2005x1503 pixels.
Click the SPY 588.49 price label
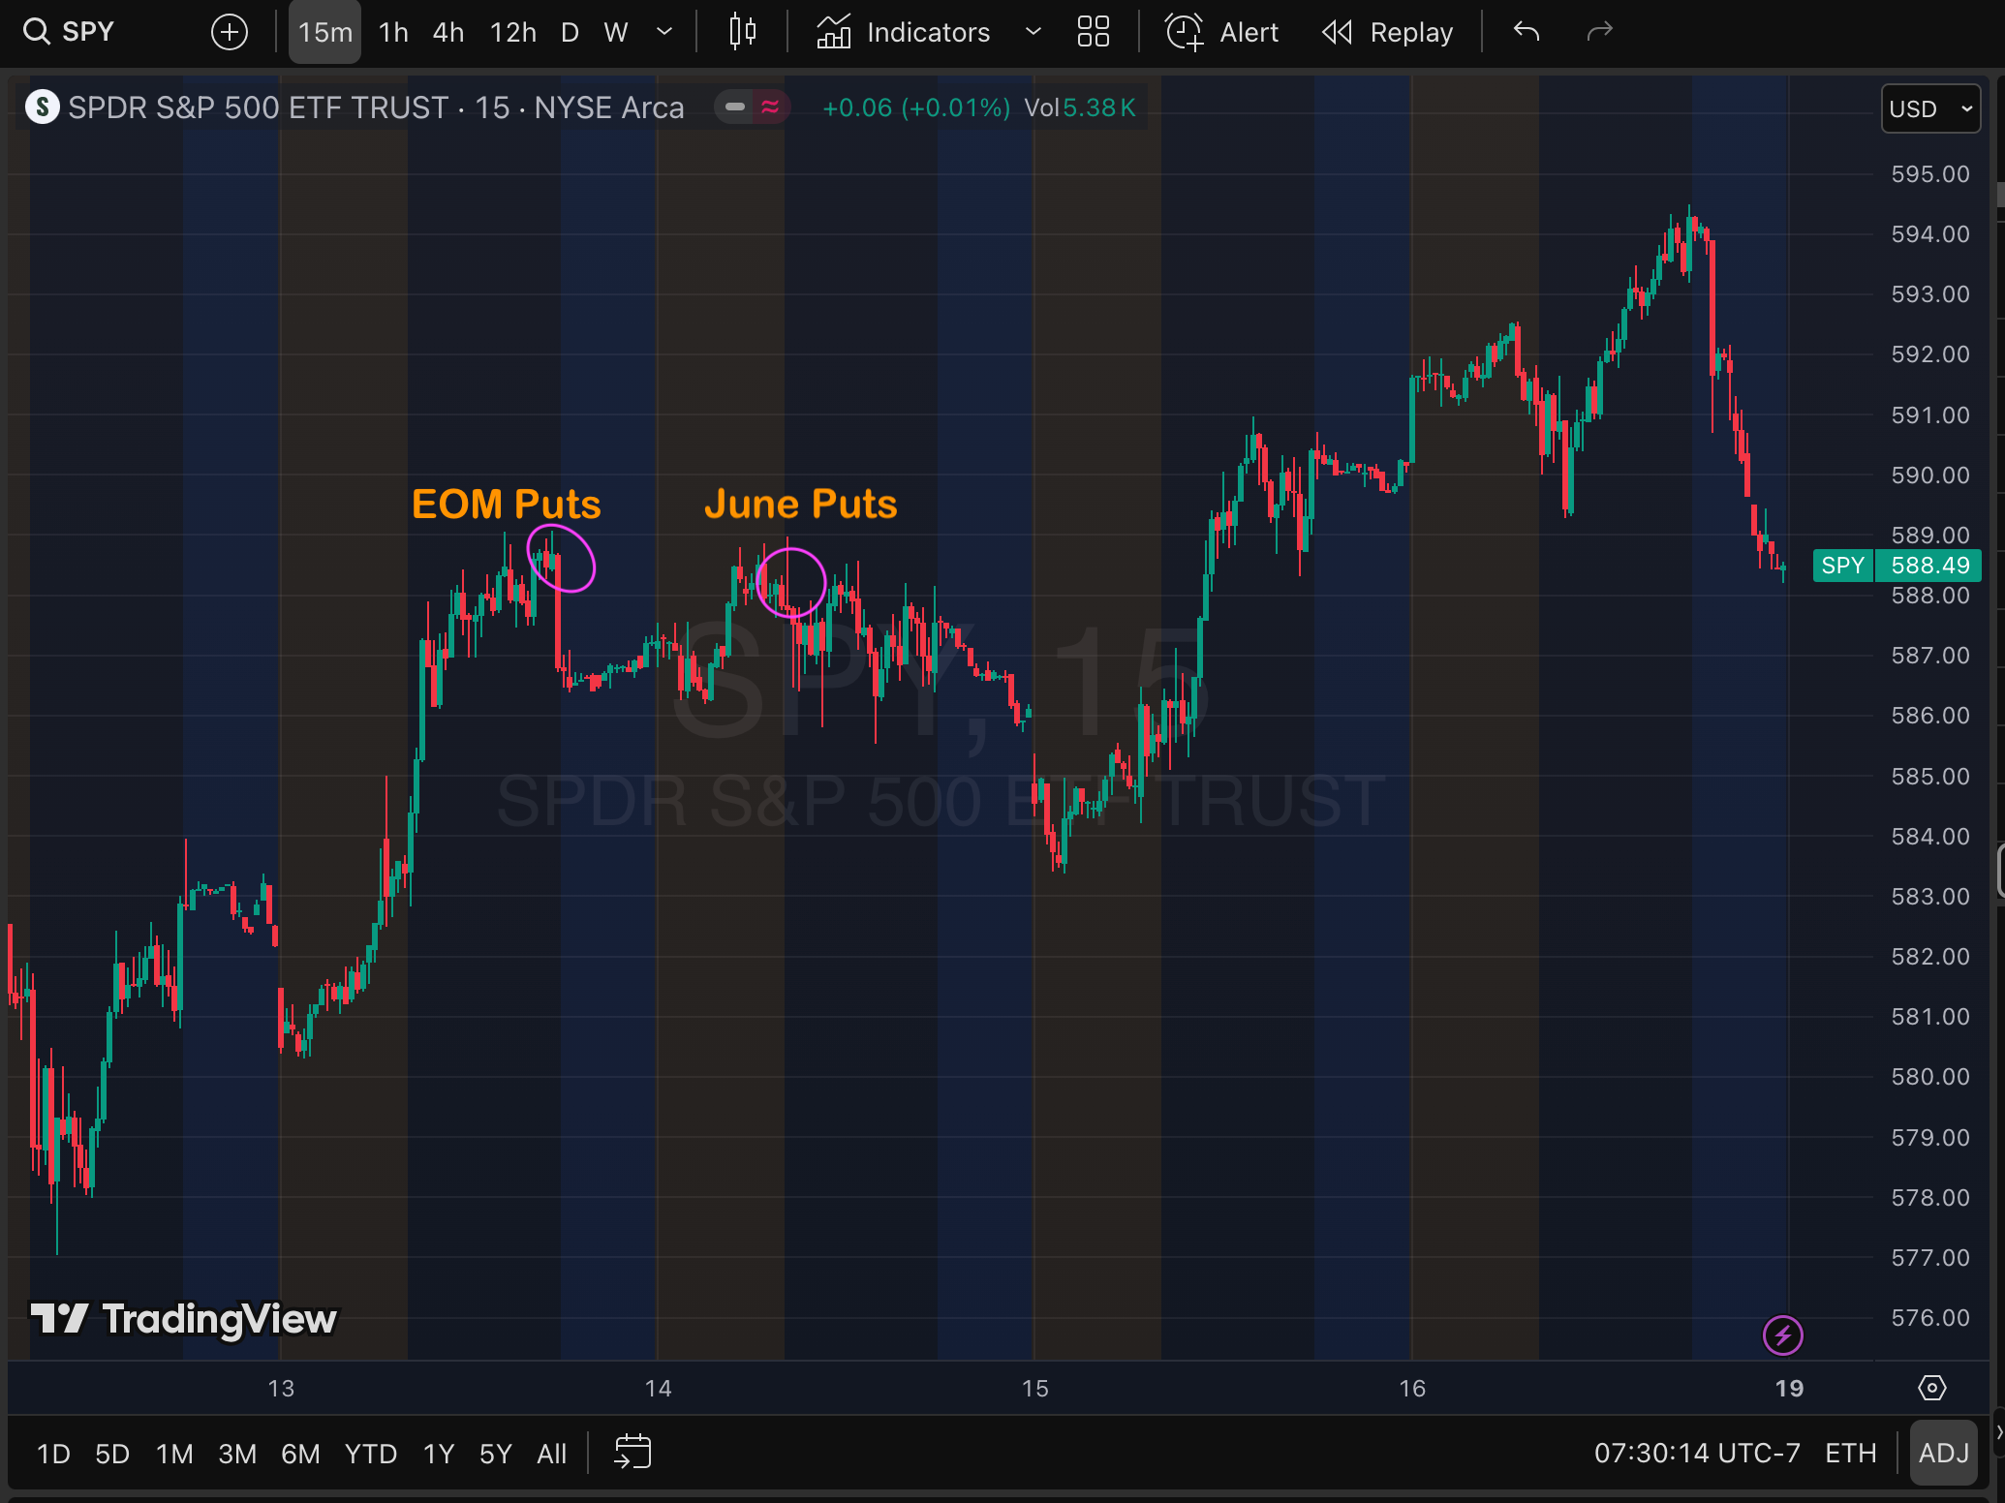point(1897,566)
